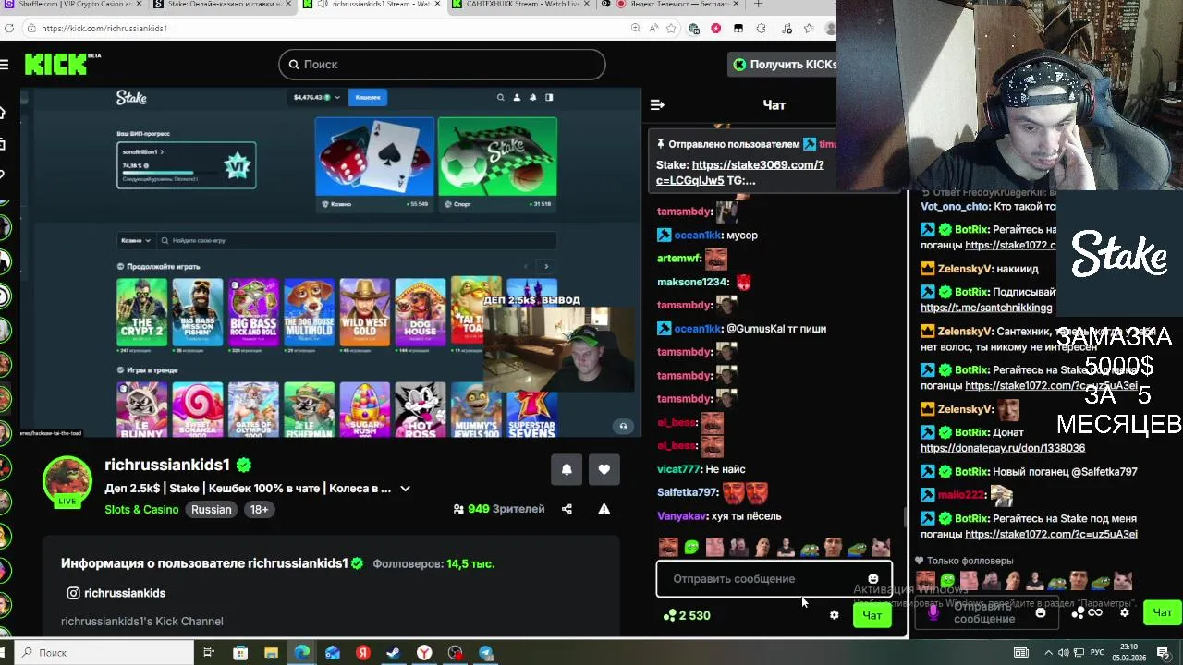Image resolution: width=1183 pixels, height=665 pixels.
Task: Reload the browser page
Action: 7,29
